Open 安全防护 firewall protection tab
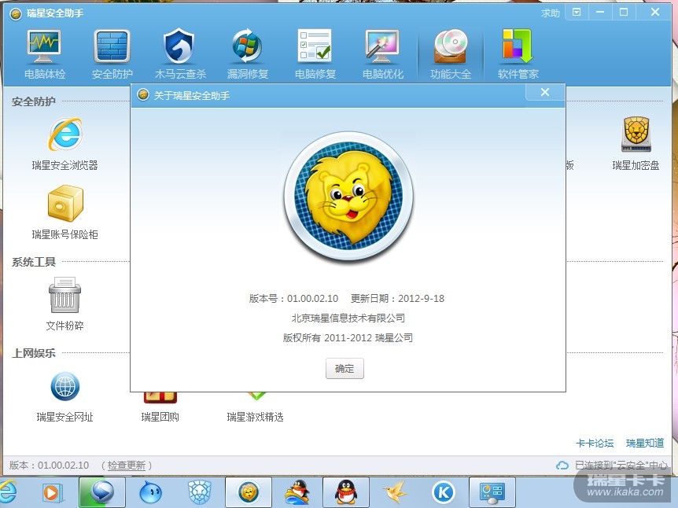The width and height of the screenshot is (678, 508). [112, 54]
